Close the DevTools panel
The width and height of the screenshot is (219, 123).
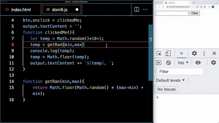pyautogui.click(x=214, y=53)
